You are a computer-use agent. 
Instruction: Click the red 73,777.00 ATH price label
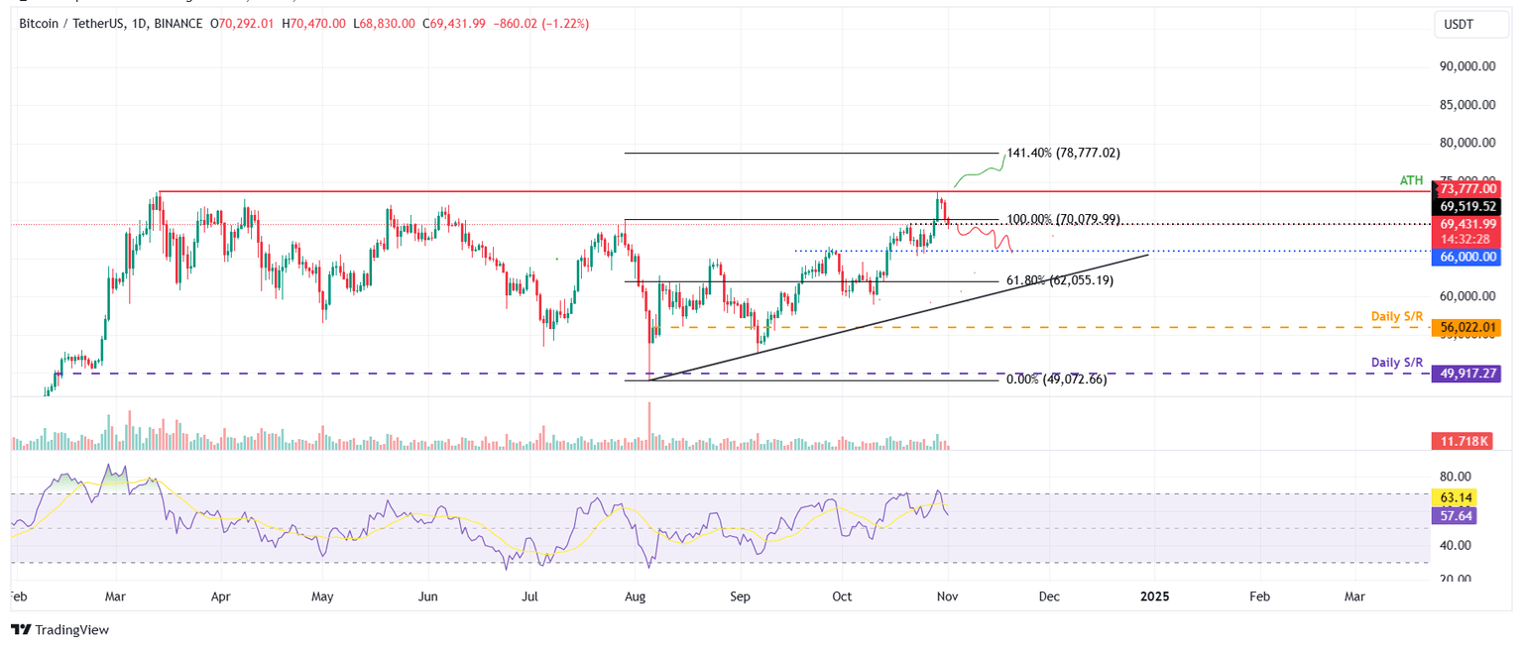click(1467, 188)
